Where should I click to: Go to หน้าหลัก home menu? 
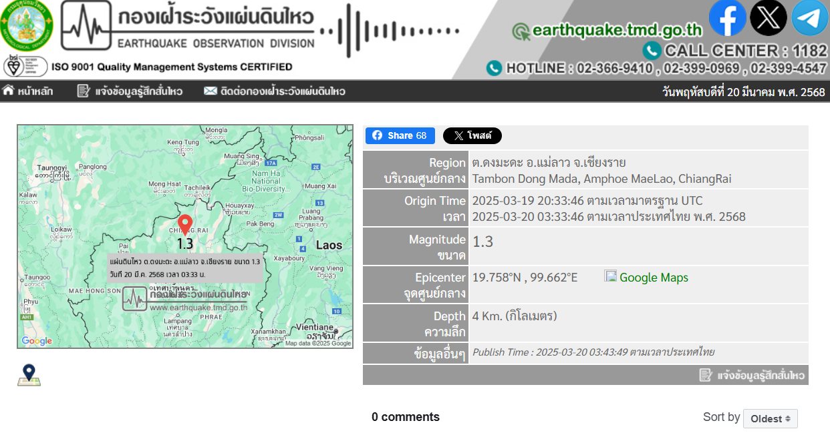coord(28,91)
